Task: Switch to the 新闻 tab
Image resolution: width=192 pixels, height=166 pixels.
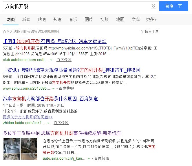Action: coord(26,20)
